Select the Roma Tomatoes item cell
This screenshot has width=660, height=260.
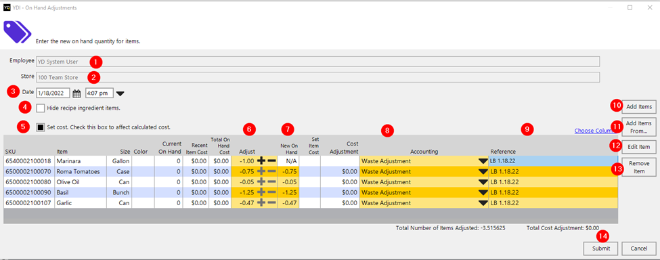80,171
